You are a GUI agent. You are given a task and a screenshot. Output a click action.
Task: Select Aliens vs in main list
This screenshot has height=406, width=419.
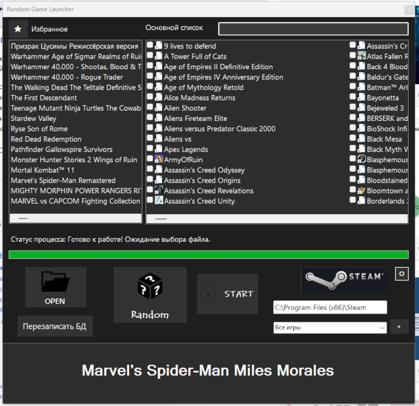point(178,139)
